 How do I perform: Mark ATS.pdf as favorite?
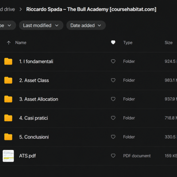pos(113,156)
